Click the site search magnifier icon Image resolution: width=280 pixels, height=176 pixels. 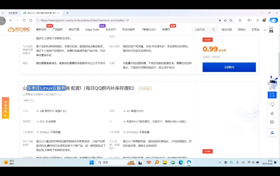(213, 30)
